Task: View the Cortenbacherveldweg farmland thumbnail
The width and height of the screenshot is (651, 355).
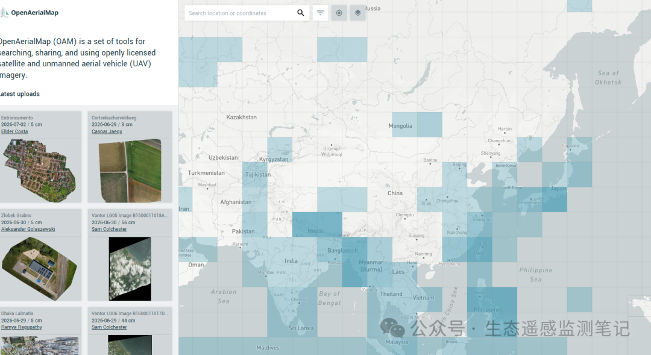Action: pyautogui.click(x=130, y=171)
